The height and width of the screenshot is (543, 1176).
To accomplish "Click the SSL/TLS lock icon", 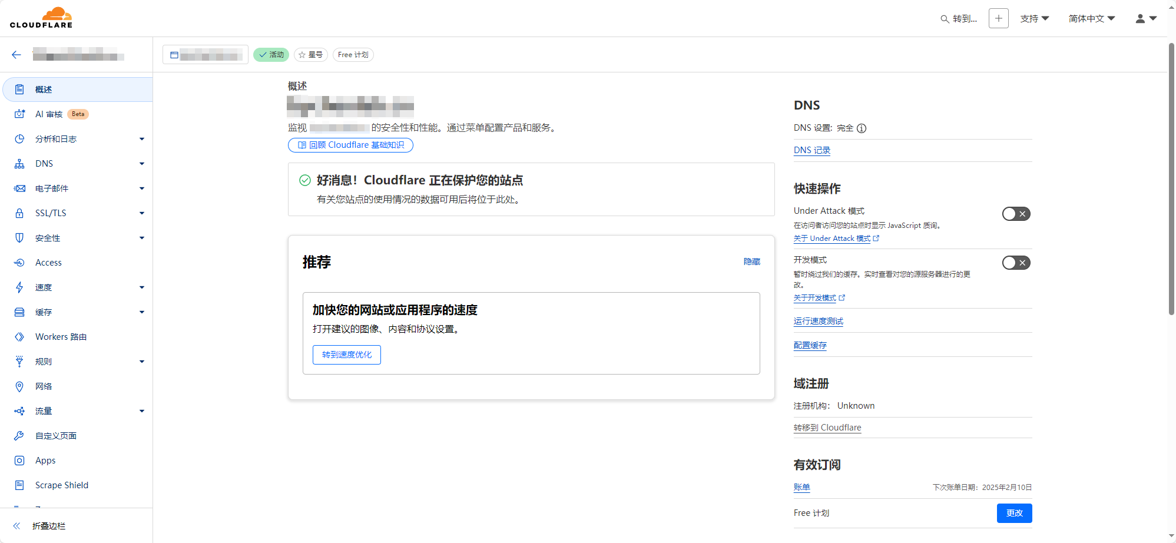I will 19,213.
